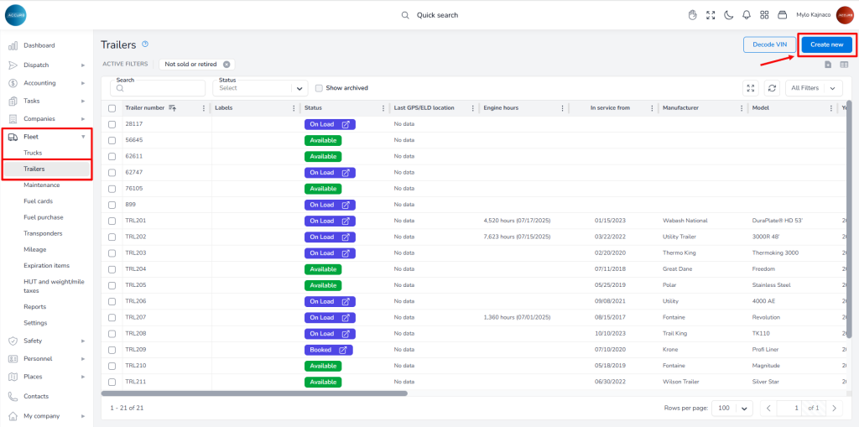
Task: Open the notifications bell
Action: (x=747, y=15)
